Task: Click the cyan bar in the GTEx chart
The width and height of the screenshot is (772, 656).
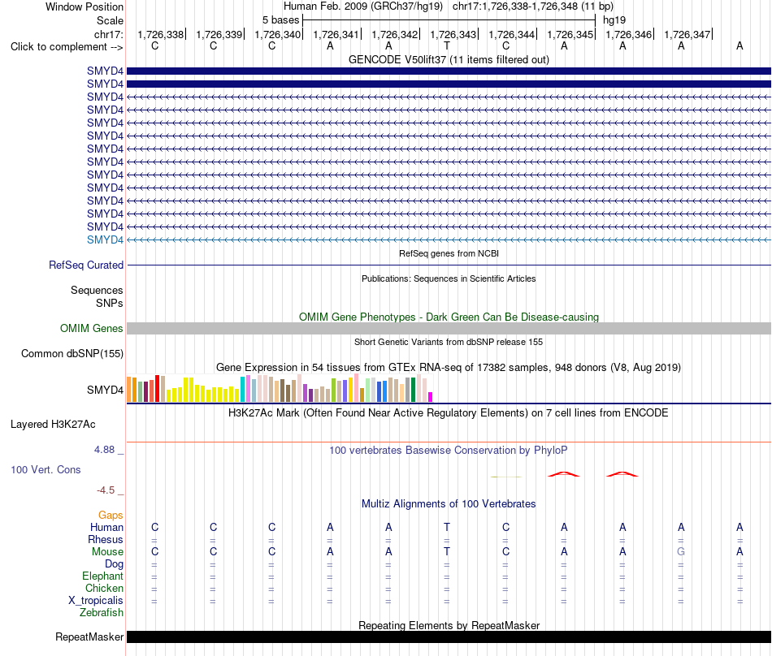Action: pyautogui.click(x=242, y=390)
